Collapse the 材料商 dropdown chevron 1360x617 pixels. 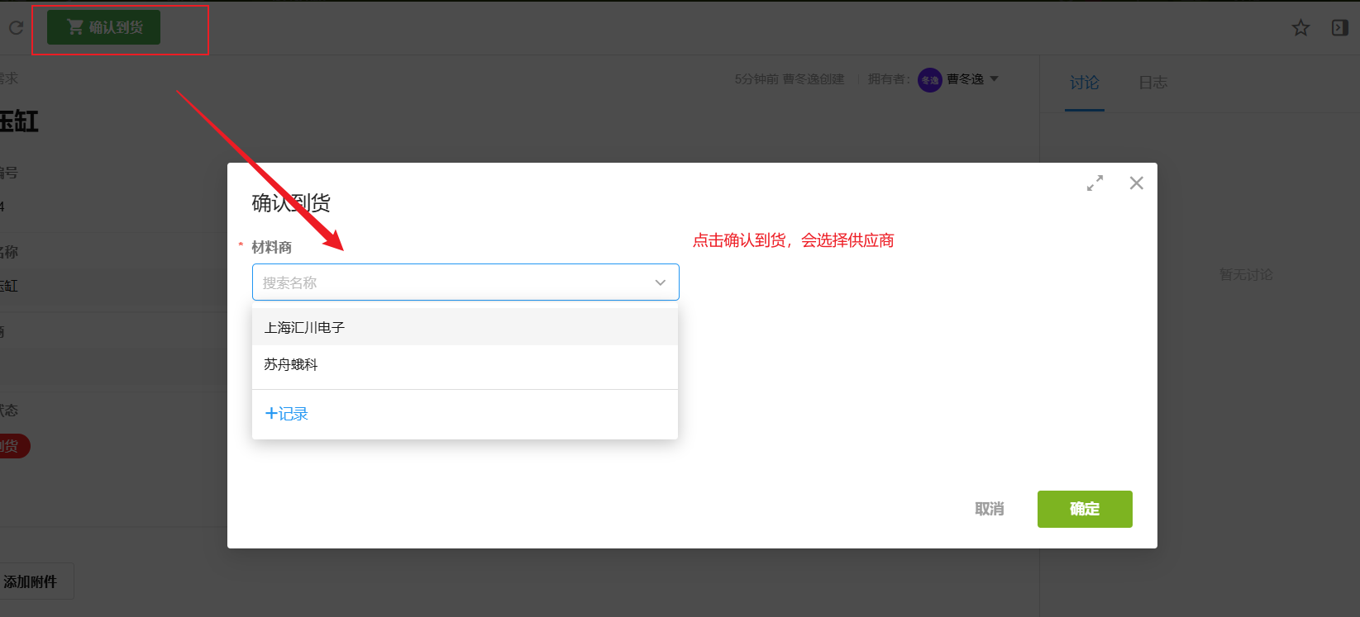point(660,282)
